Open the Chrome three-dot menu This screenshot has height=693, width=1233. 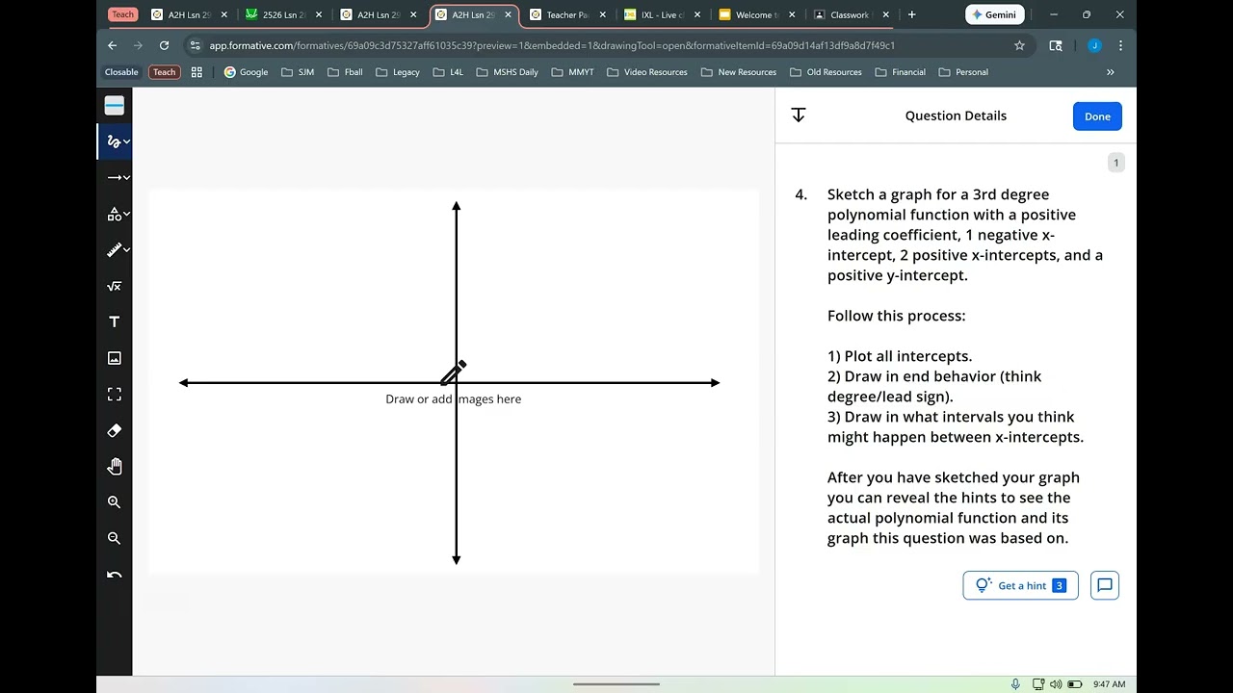pos(1120,45)
